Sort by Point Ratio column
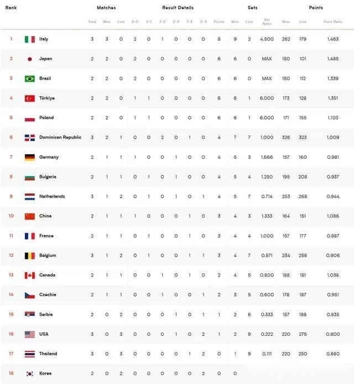The width and height of the screenshot is (354, 384). click(x=332, y=22)
